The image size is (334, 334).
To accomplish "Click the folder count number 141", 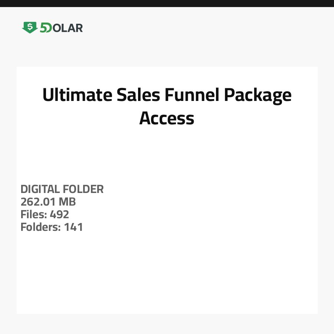I will pyautogui.click(x=73, y=227).
